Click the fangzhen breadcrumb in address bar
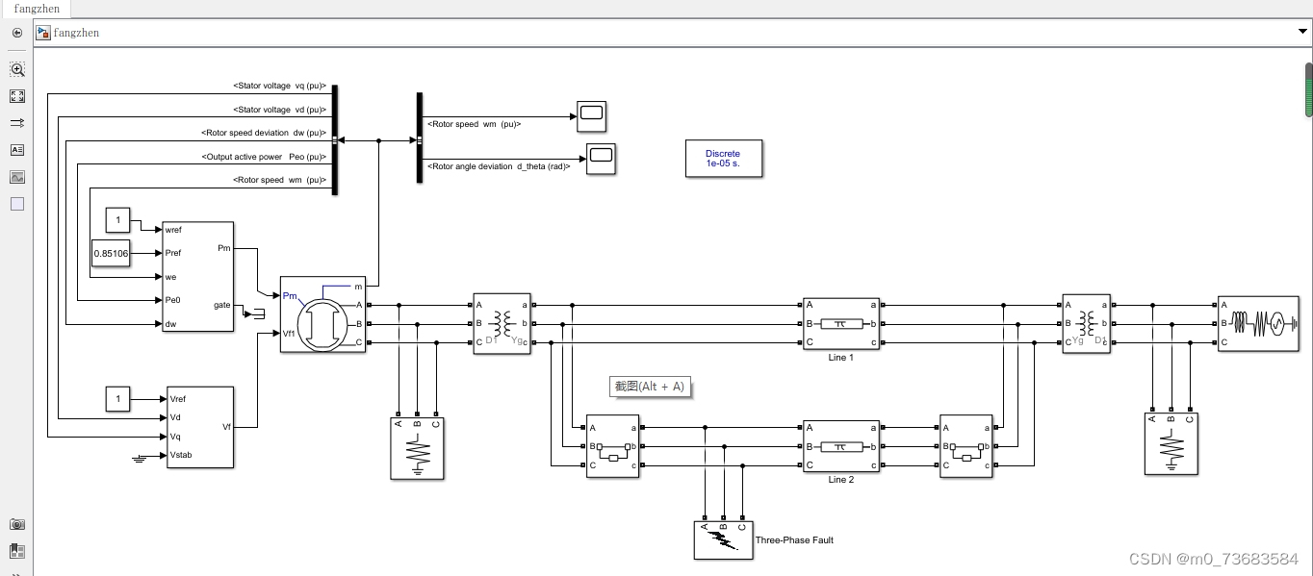 (76, 33)
